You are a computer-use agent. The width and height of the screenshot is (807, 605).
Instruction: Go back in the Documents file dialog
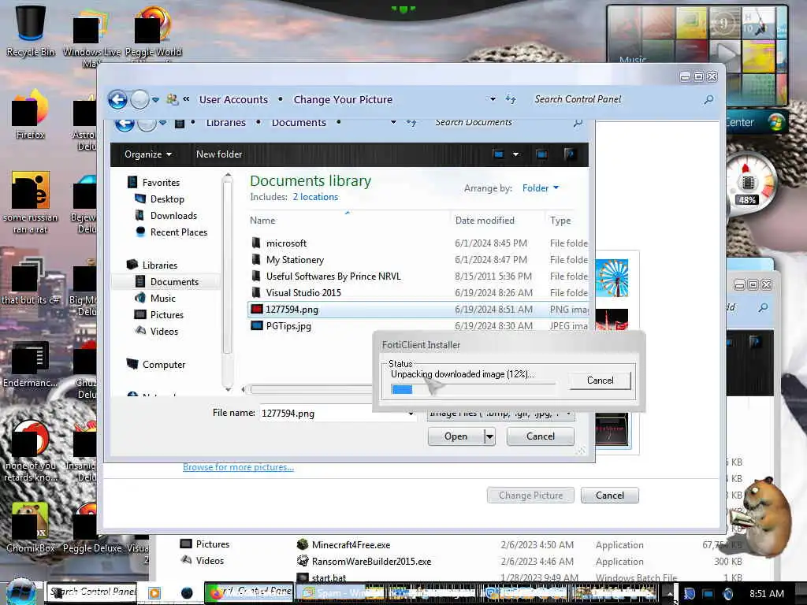pyautogui.click(x=124, y=123)
